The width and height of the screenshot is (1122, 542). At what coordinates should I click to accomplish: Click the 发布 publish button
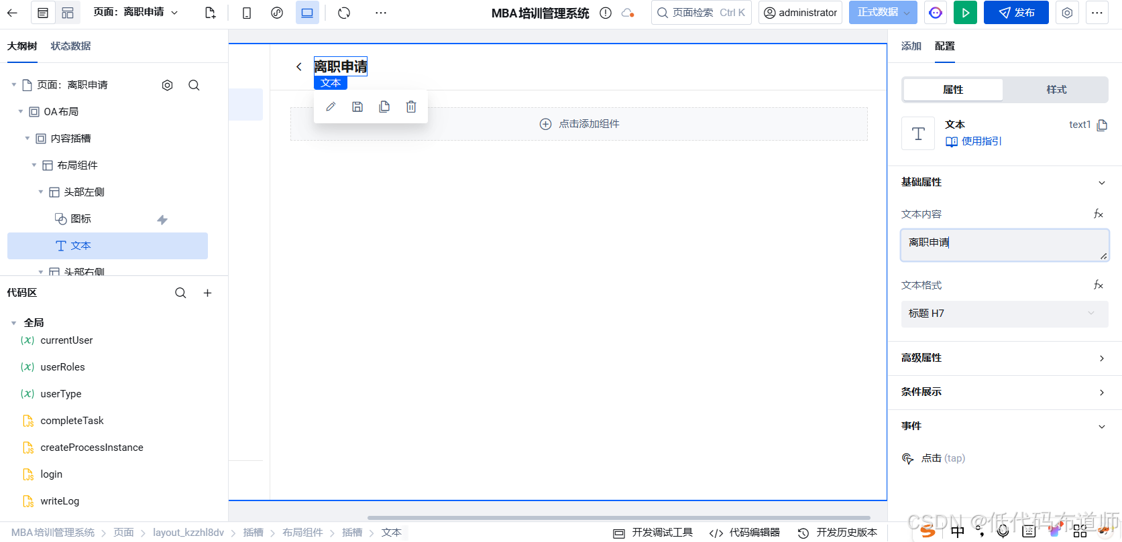point(1016,13)
